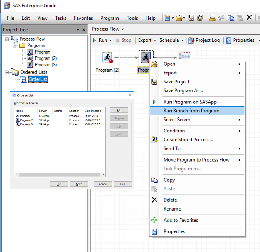The height and width of the screenshot is (252, 260).
Task: Choose Run Program on SASApp
Action: [197, 102]
